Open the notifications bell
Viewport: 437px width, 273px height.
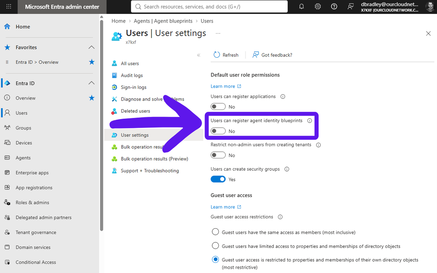click(x=302, y=7)
